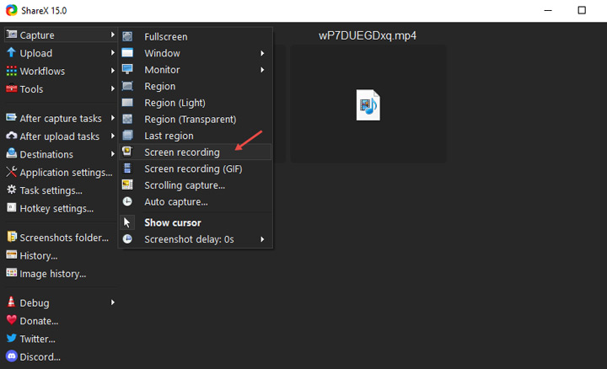
Task: Click the Scrolling capture icon
Action: click(127, 185)
